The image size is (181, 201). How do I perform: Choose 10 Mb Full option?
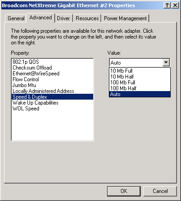pos(140,71)
